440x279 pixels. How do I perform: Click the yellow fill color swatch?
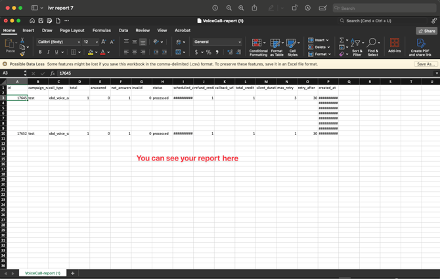(x=90, y=52)
